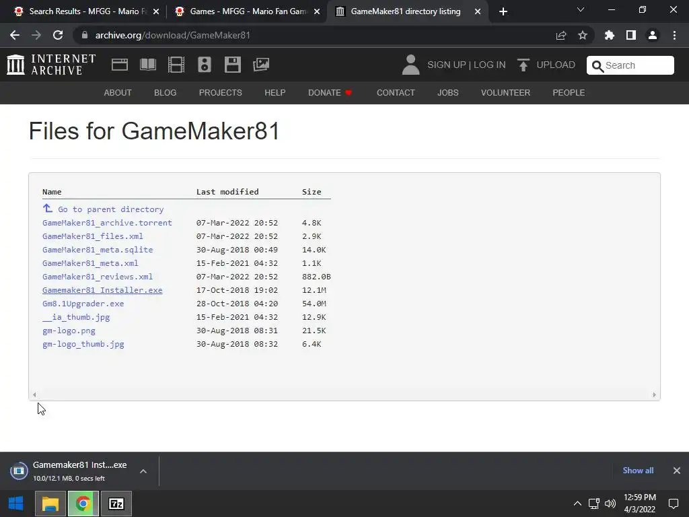Click the Internet Archive search field
The height and width of the screenshot is (517, 689).
[x=630, y=65]
